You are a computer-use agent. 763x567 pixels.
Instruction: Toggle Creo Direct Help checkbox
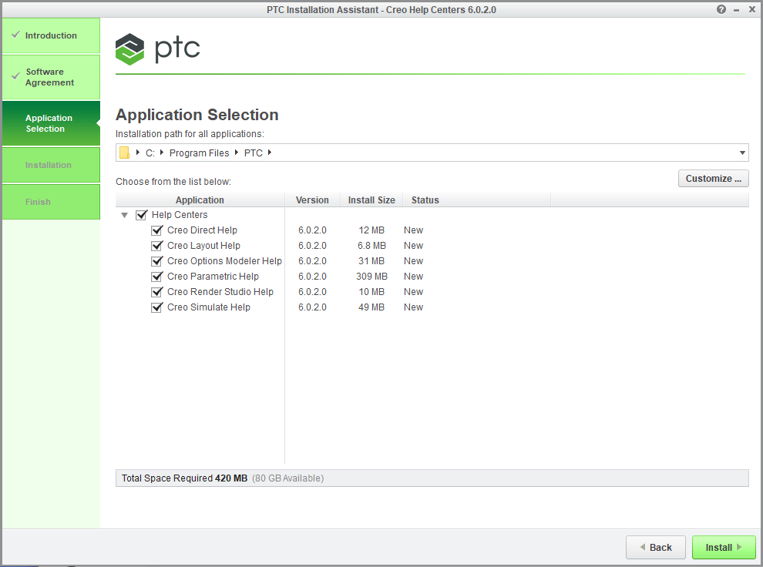click(157, 230)
